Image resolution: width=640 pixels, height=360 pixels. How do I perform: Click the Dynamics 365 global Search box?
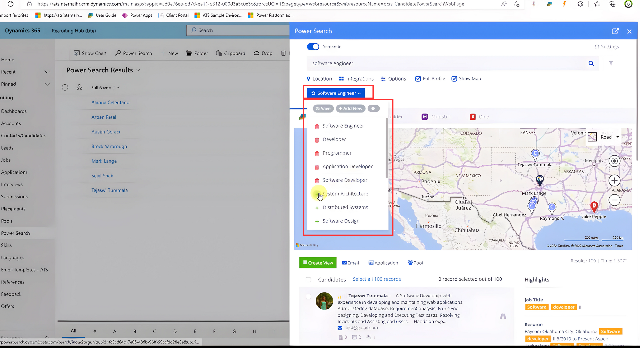(238, 30)
